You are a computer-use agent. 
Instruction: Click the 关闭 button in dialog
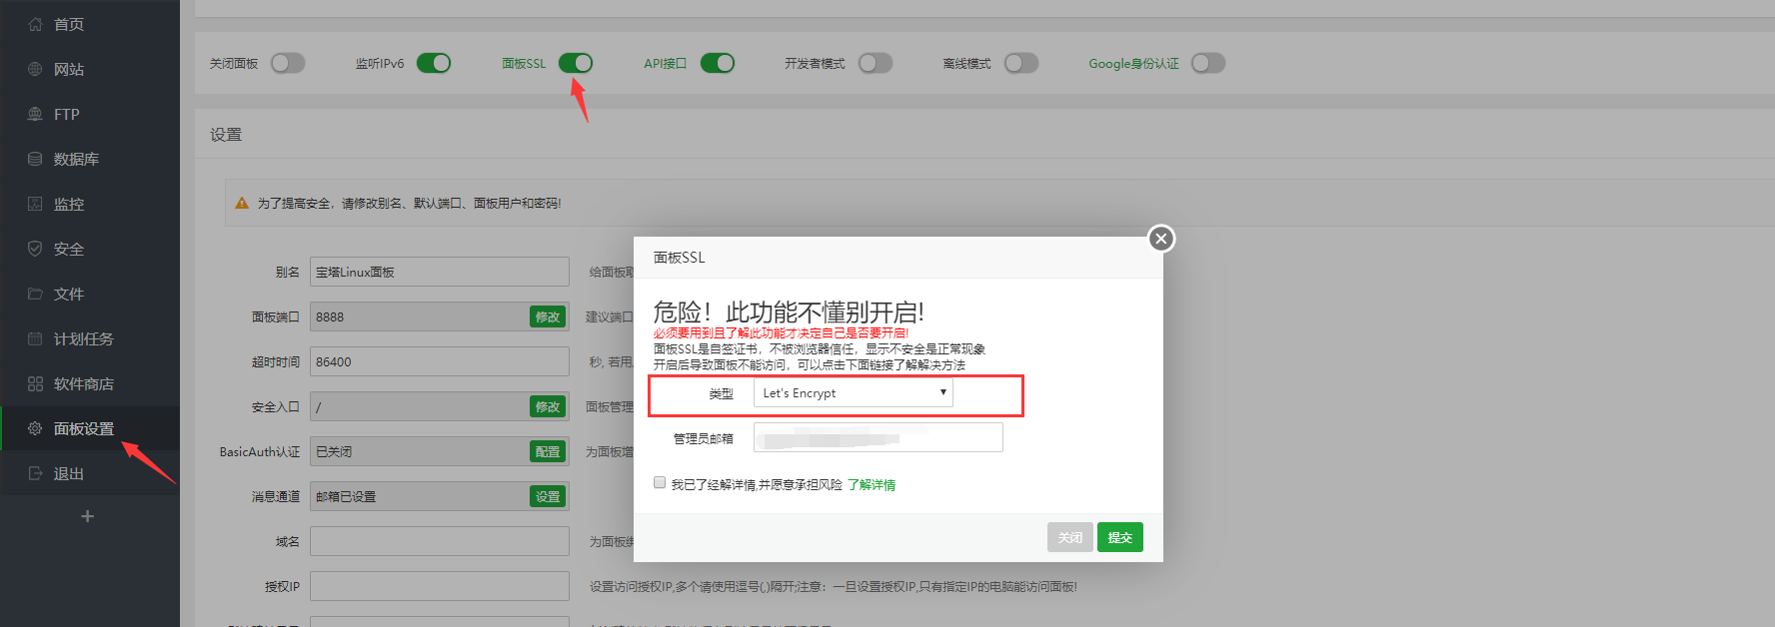click(1070, 537)
